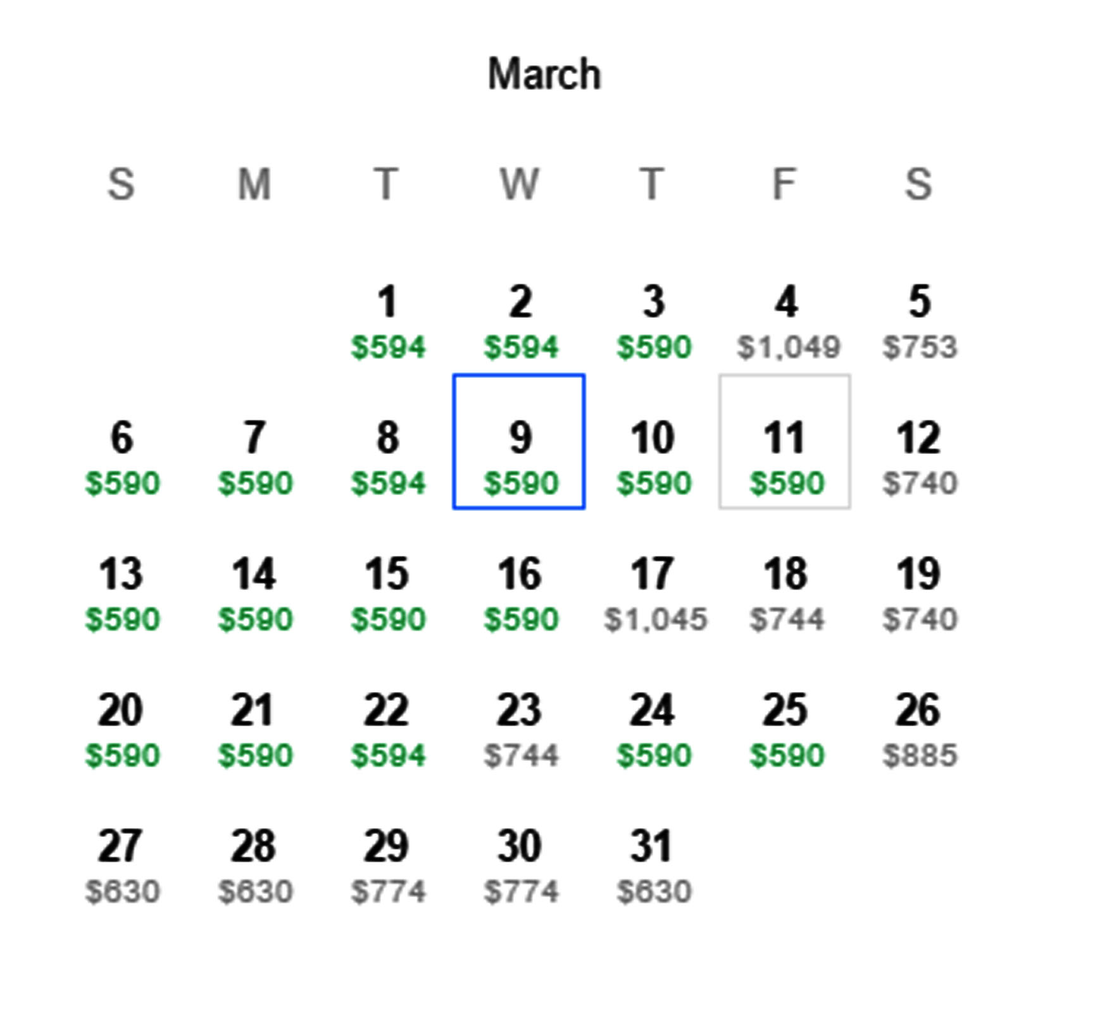Choose March 12 priced $740
The width and height of the screenshot is (1095, 1013).
(x=919, y=457)
